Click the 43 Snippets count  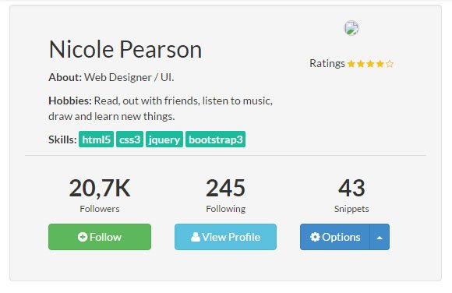(351, 189)
